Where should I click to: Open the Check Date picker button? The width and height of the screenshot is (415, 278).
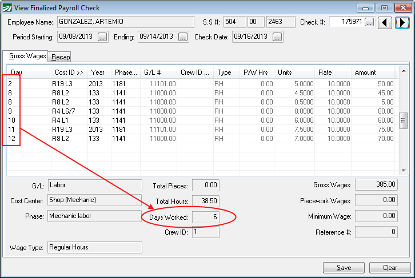coord(277,37)
